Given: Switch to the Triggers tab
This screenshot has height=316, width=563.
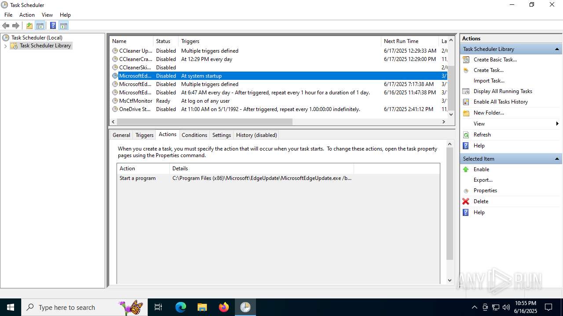Looking at the screenshot, I should coord(144,135).
